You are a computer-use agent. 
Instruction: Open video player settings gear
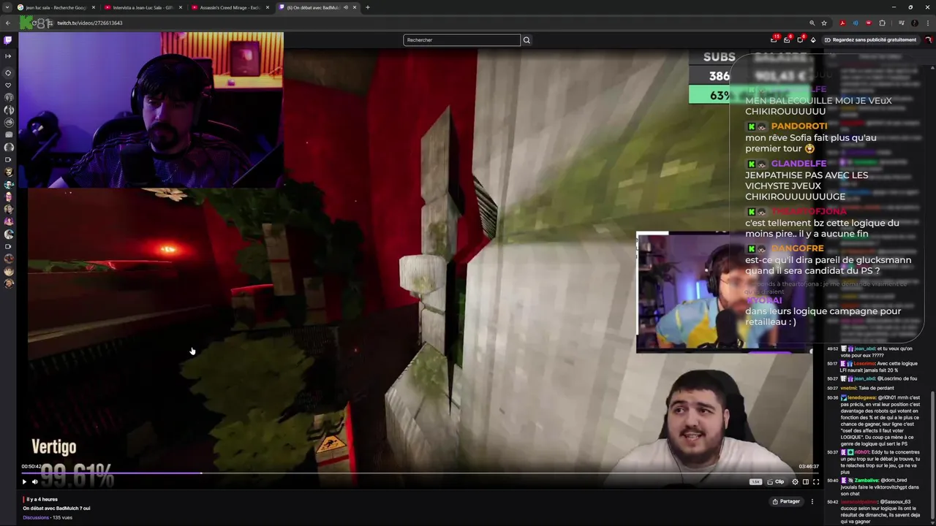[795, 481]
